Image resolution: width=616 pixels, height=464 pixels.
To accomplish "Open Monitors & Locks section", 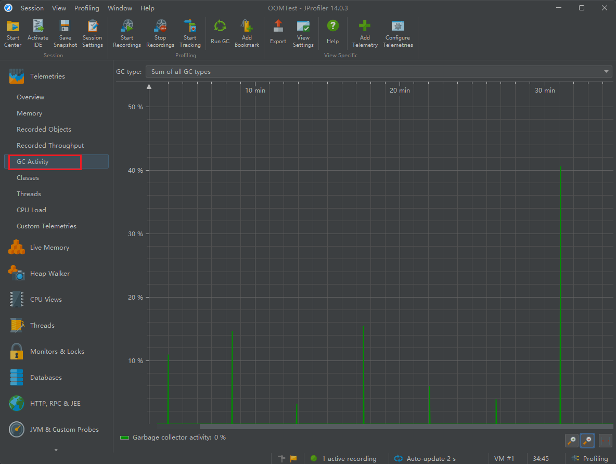I will [56, 351].
